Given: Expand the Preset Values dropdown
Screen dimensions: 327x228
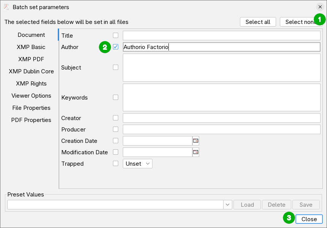Looking at the screenshot, I should (227, 204).
